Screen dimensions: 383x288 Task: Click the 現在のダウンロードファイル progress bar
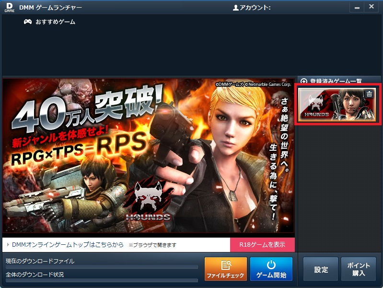tap(102, 267)
